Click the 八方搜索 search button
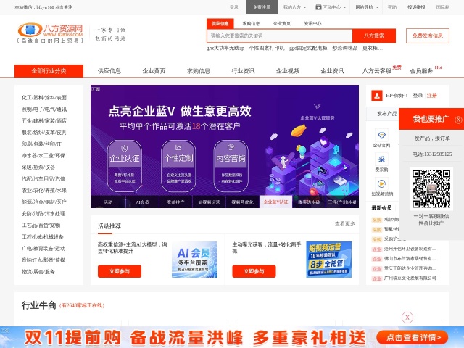 pyautogui.click(x=374, y=36)
